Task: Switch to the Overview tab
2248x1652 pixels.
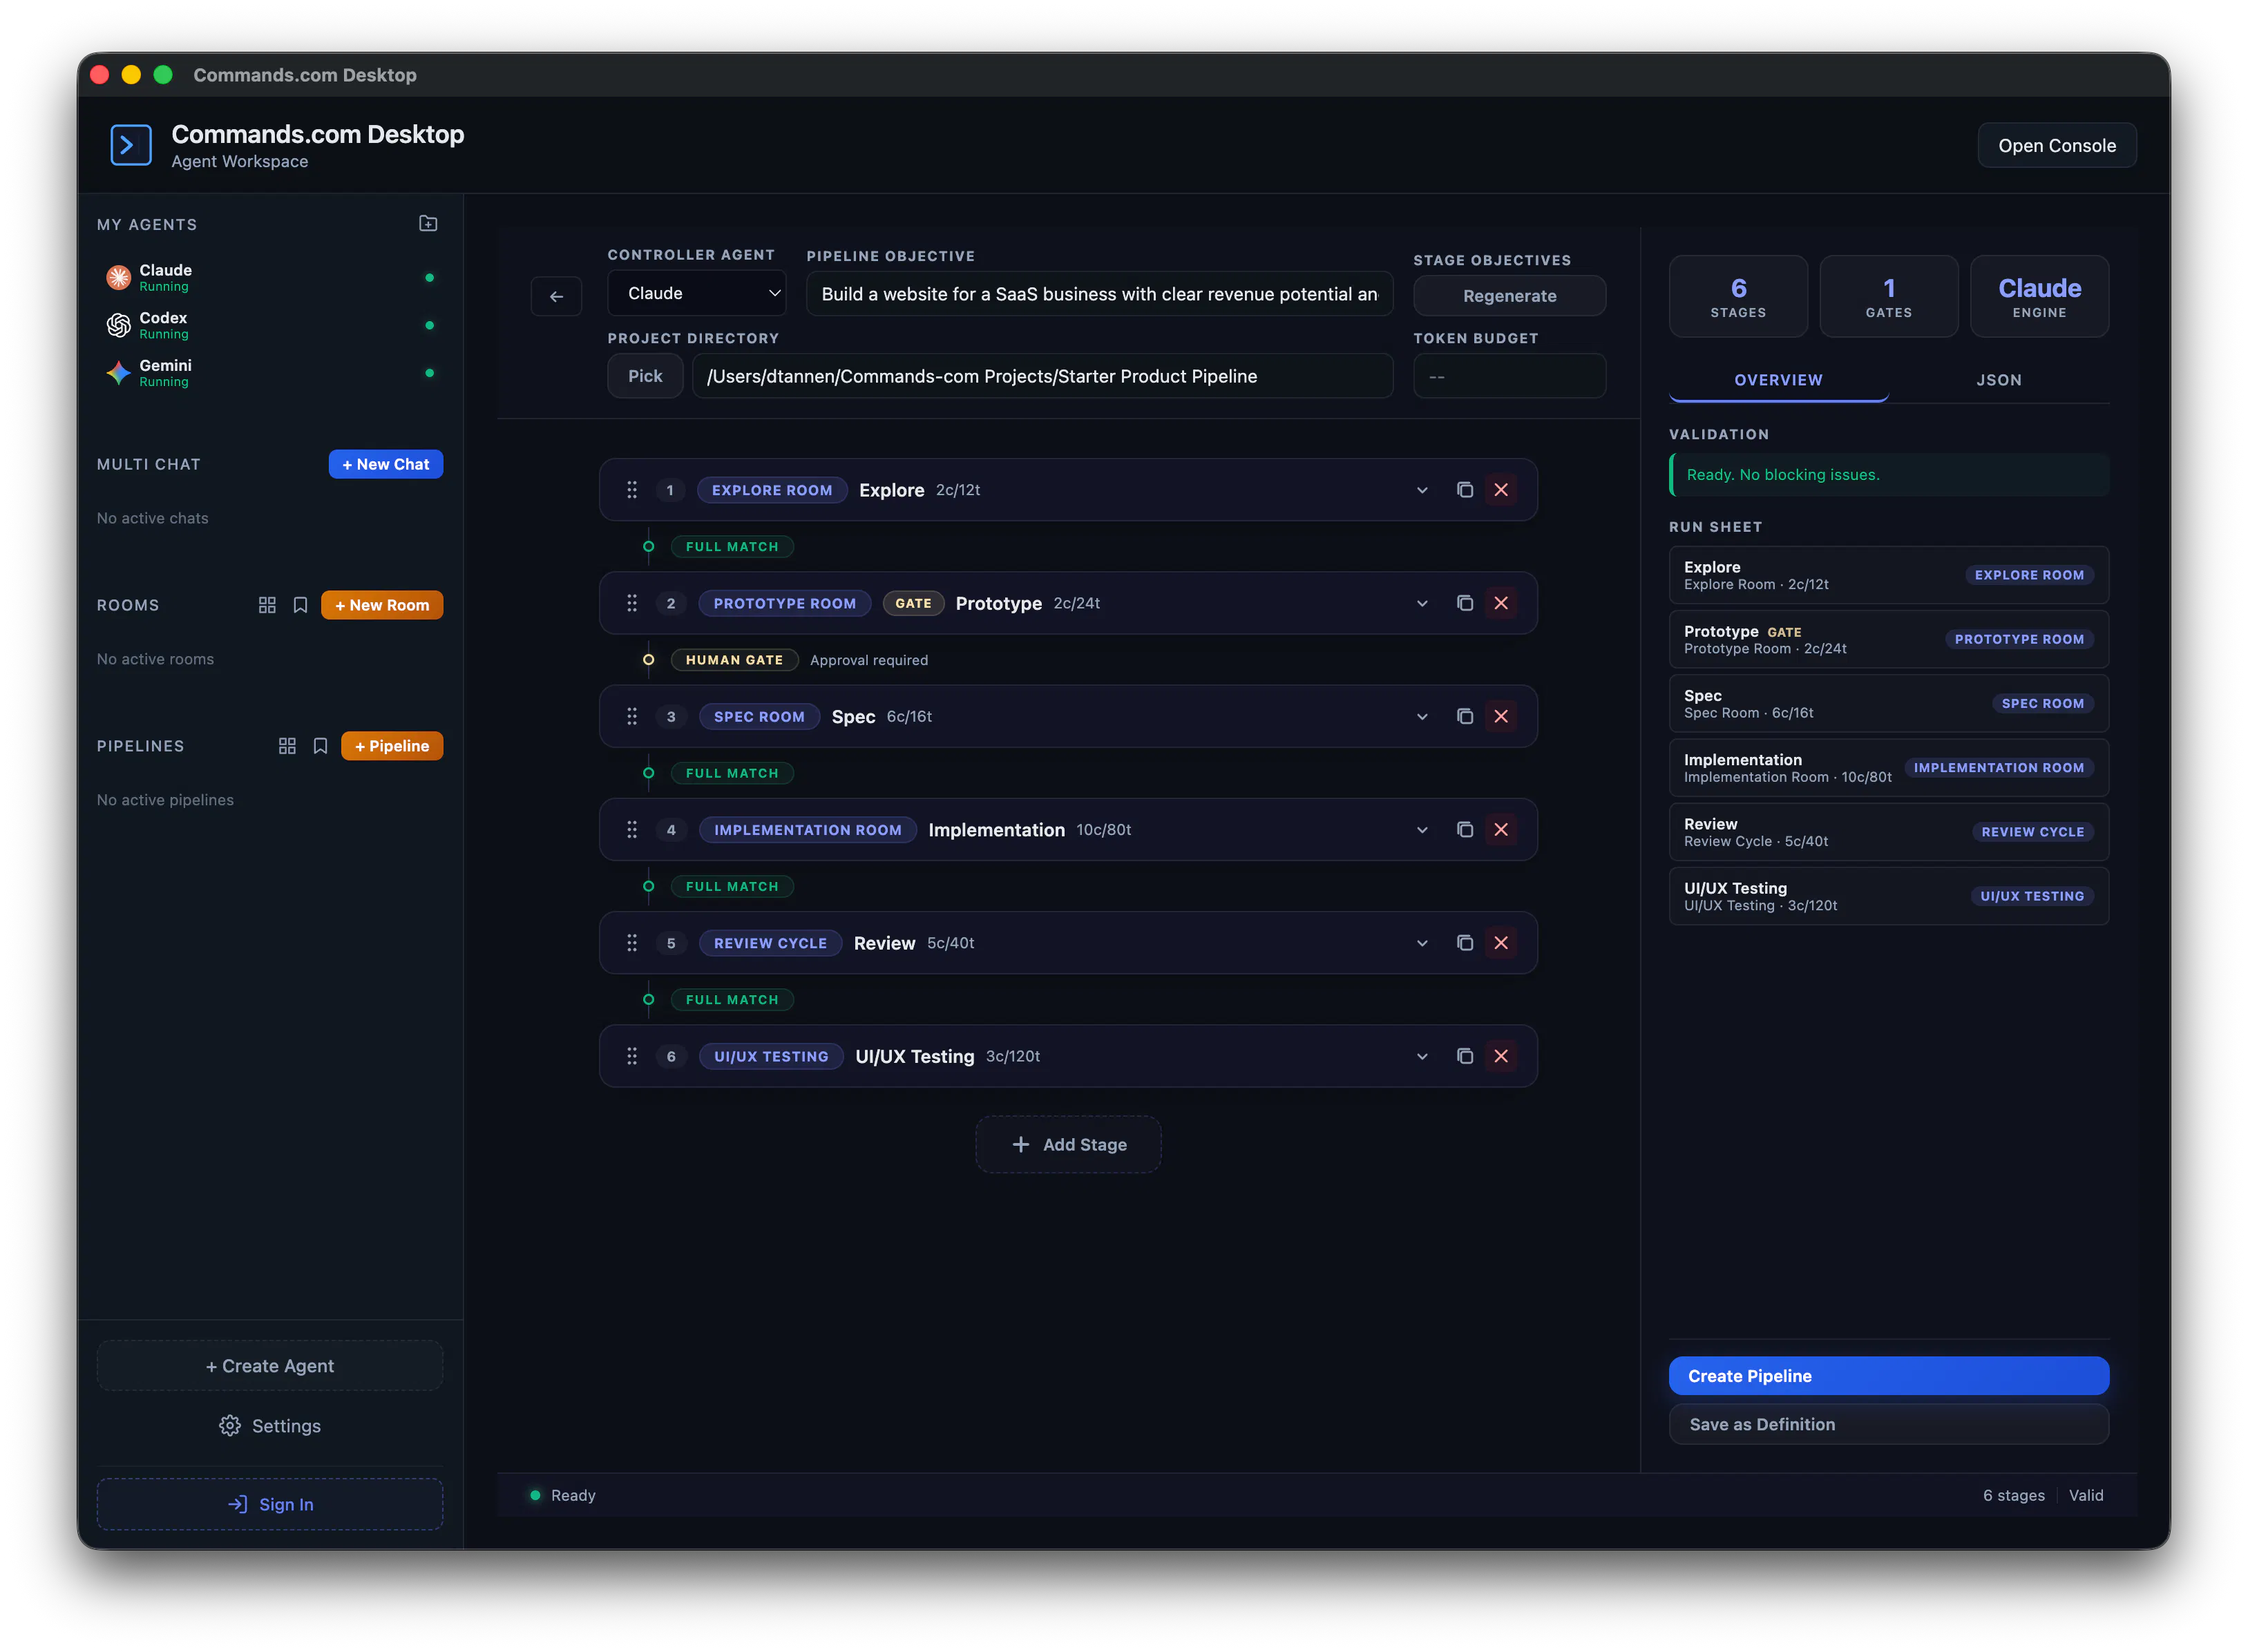Action: pos(1778,380)
